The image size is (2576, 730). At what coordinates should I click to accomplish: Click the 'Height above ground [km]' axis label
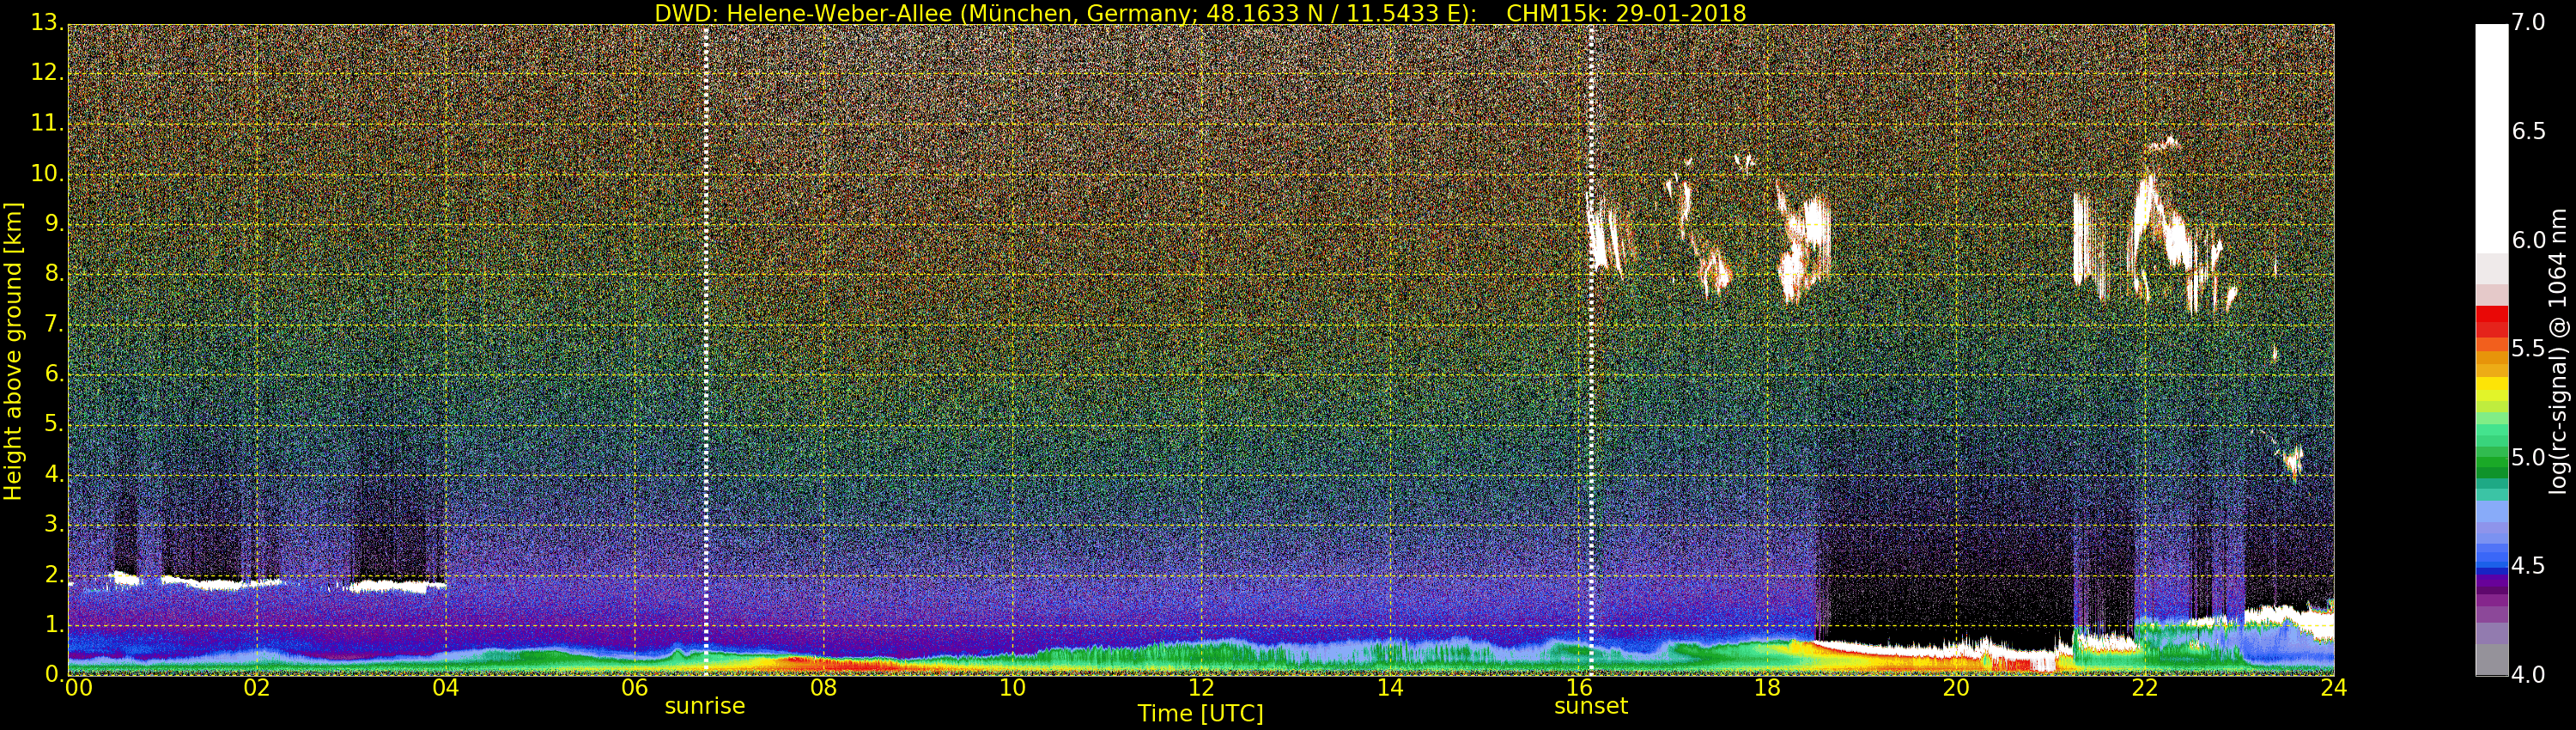13,350
